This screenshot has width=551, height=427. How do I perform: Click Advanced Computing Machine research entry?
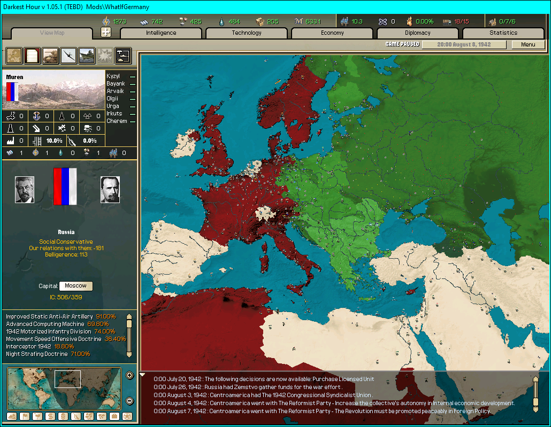[x=57, y=324]
